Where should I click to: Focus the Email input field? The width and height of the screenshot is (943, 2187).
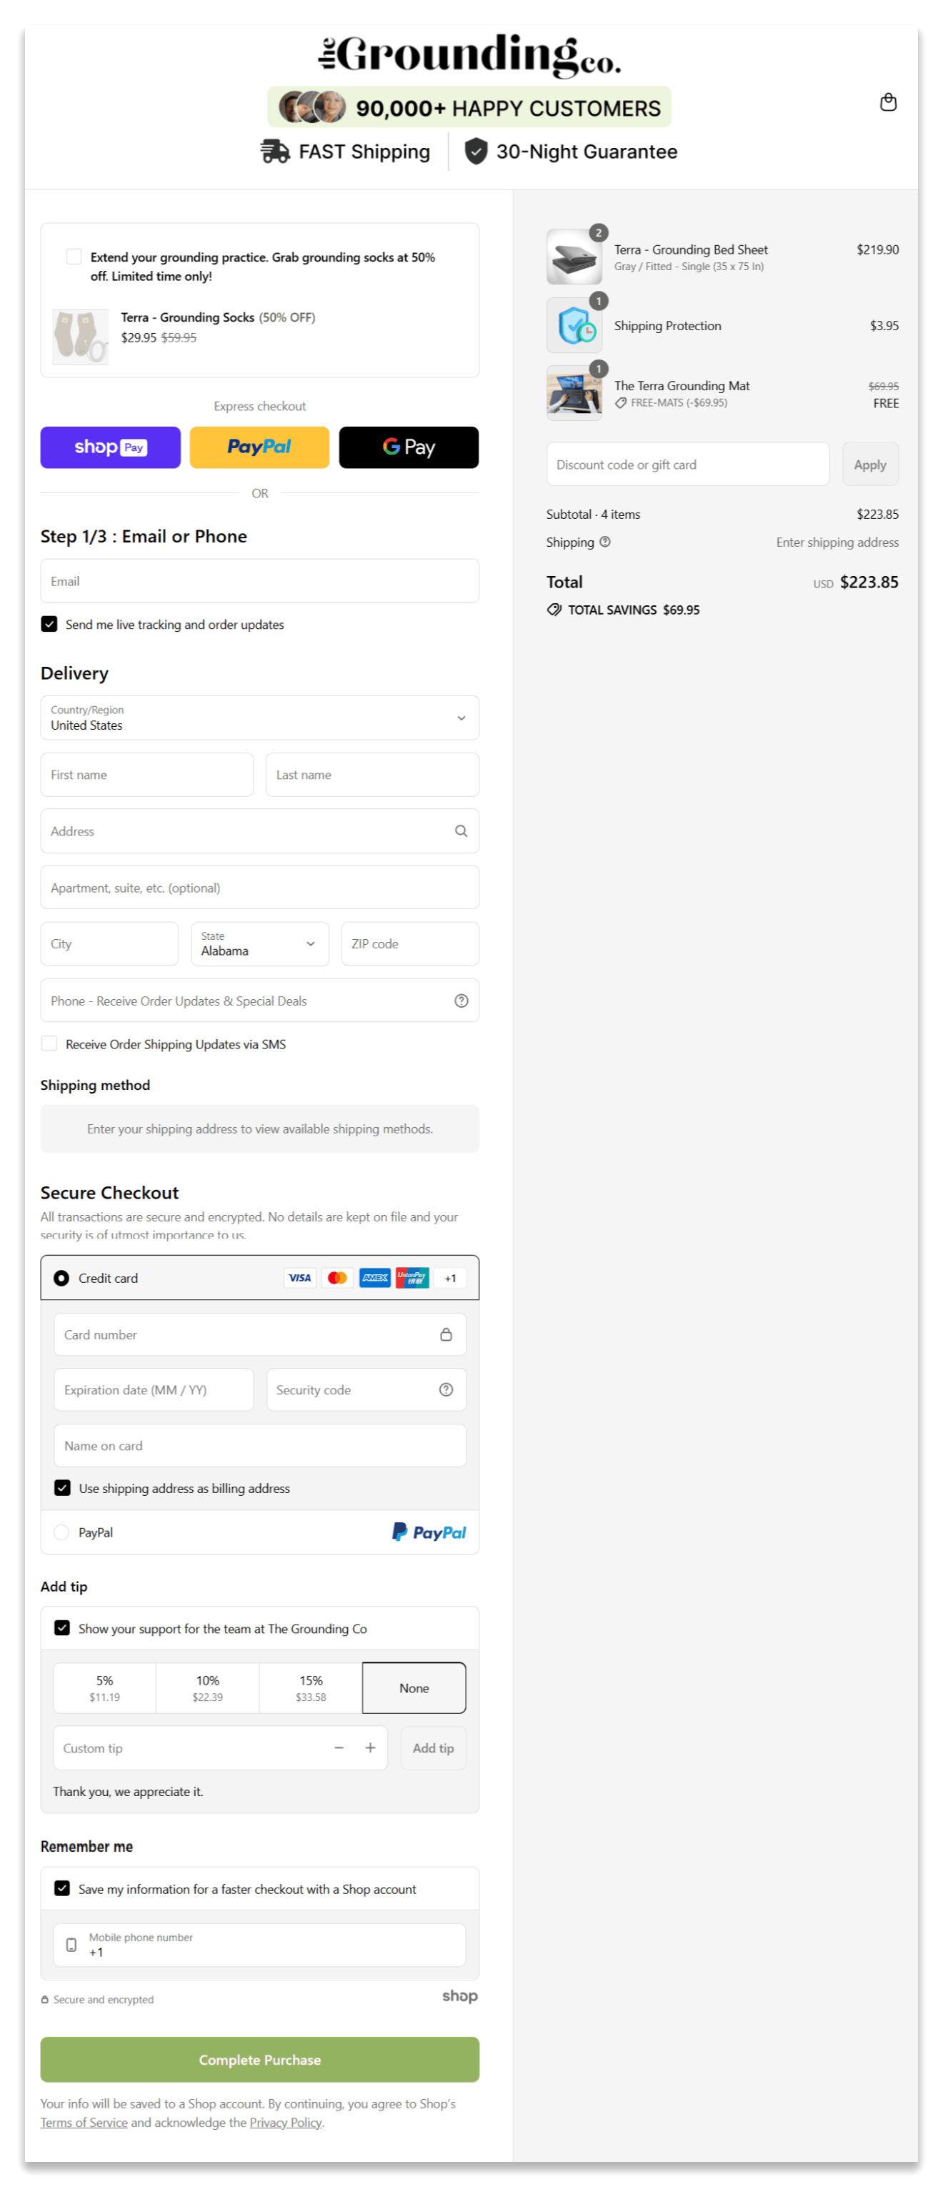(260, 581)
